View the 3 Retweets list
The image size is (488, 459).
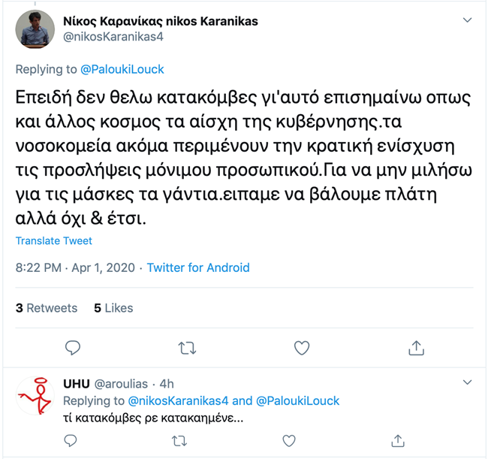pyautogui.click(x=47, y=308)
